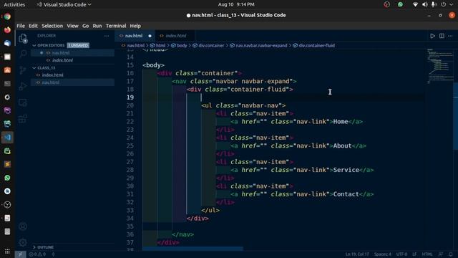Open the Search view in activity bar
Image resolution: width=458 pixels, height=258 pixels.
23,54
